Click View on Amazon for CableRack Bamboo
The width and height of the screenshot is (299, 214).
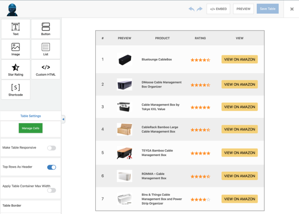pos(239,129)
